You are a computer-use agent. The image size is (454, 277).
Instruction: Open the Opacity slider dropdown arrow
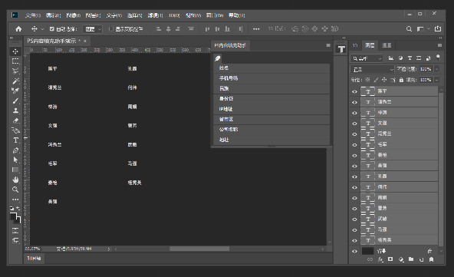tap(436, 69)
